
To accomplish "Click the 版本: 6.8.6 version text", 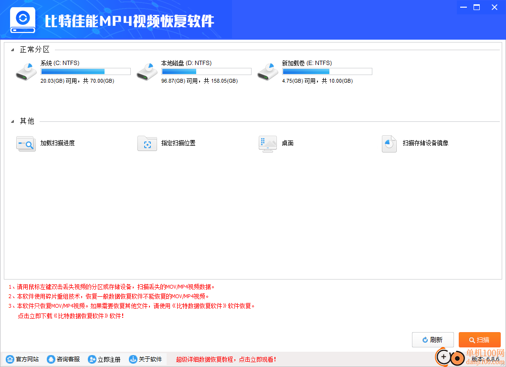I will tap(485, 359).
